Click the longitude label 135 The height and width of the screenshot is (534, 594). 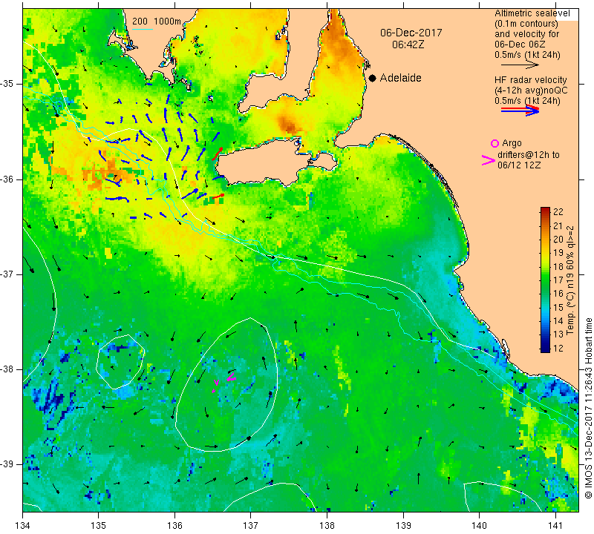pos(99,526)
